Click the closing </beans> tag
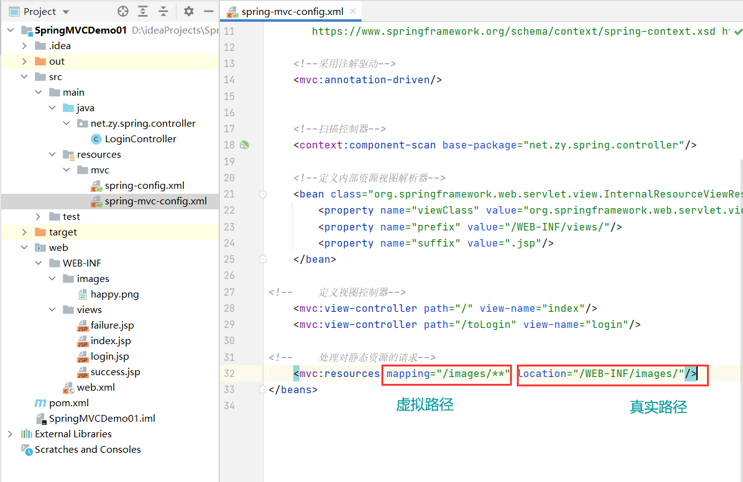The image size is (743, 482). (x=293, y=389)
